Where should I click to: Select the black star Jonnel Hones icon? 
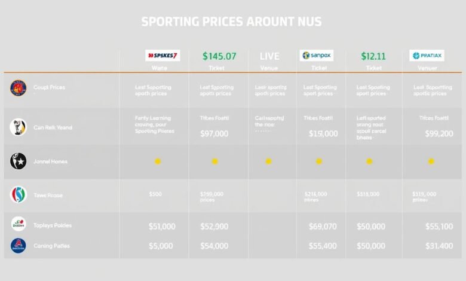pos(18,161)
